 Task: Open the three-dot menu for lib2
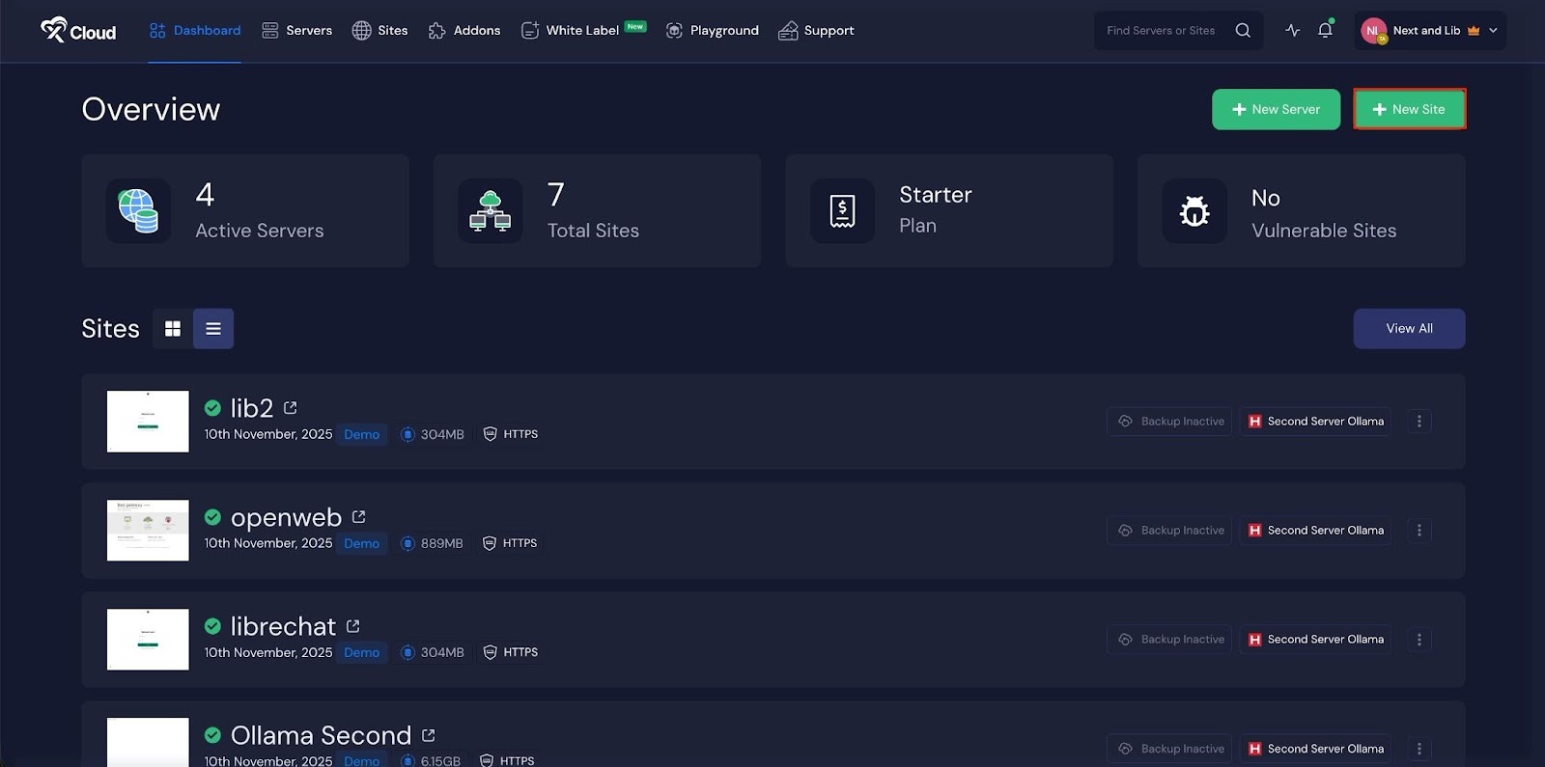coord(1419,422)
